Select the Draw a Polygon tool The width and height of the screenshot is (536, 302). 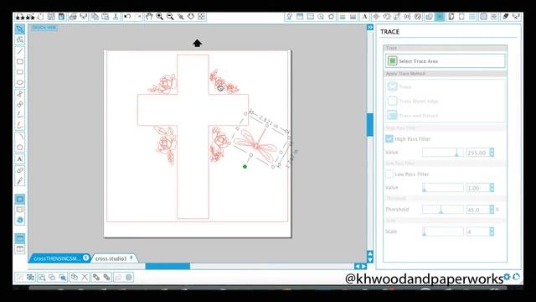(20, 148)
